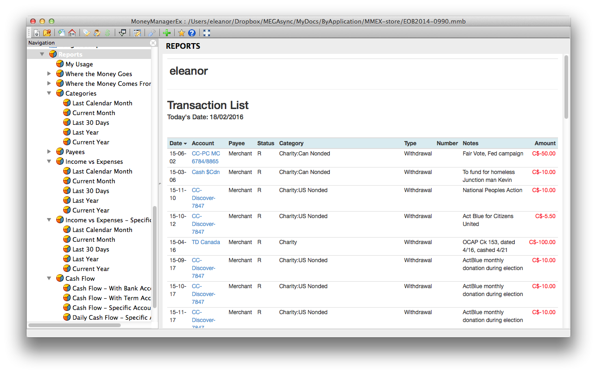Collapse the Categories report group

(x=49, y=93)
